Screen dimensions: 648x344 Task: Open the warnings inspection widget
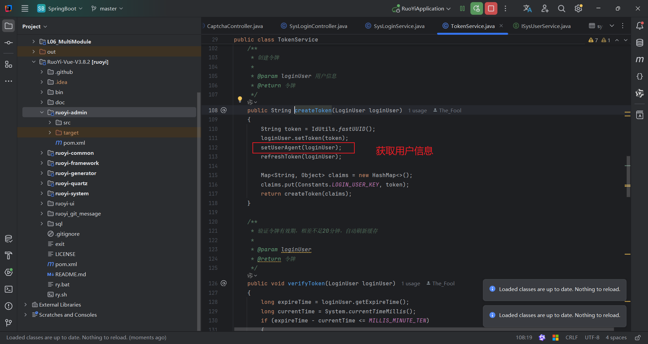(x=599, y=40)
